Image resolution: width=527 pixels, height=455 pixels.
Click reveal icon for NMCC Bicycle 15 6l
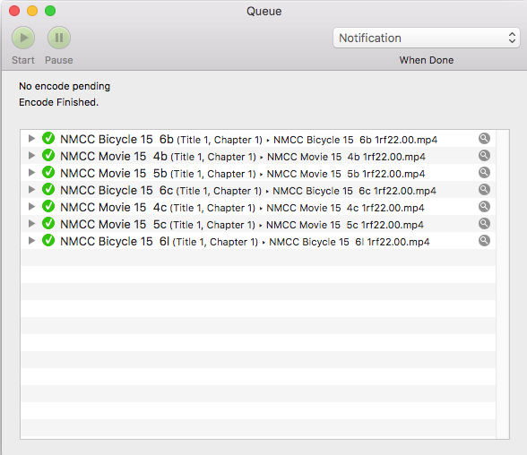click(484, 240)
